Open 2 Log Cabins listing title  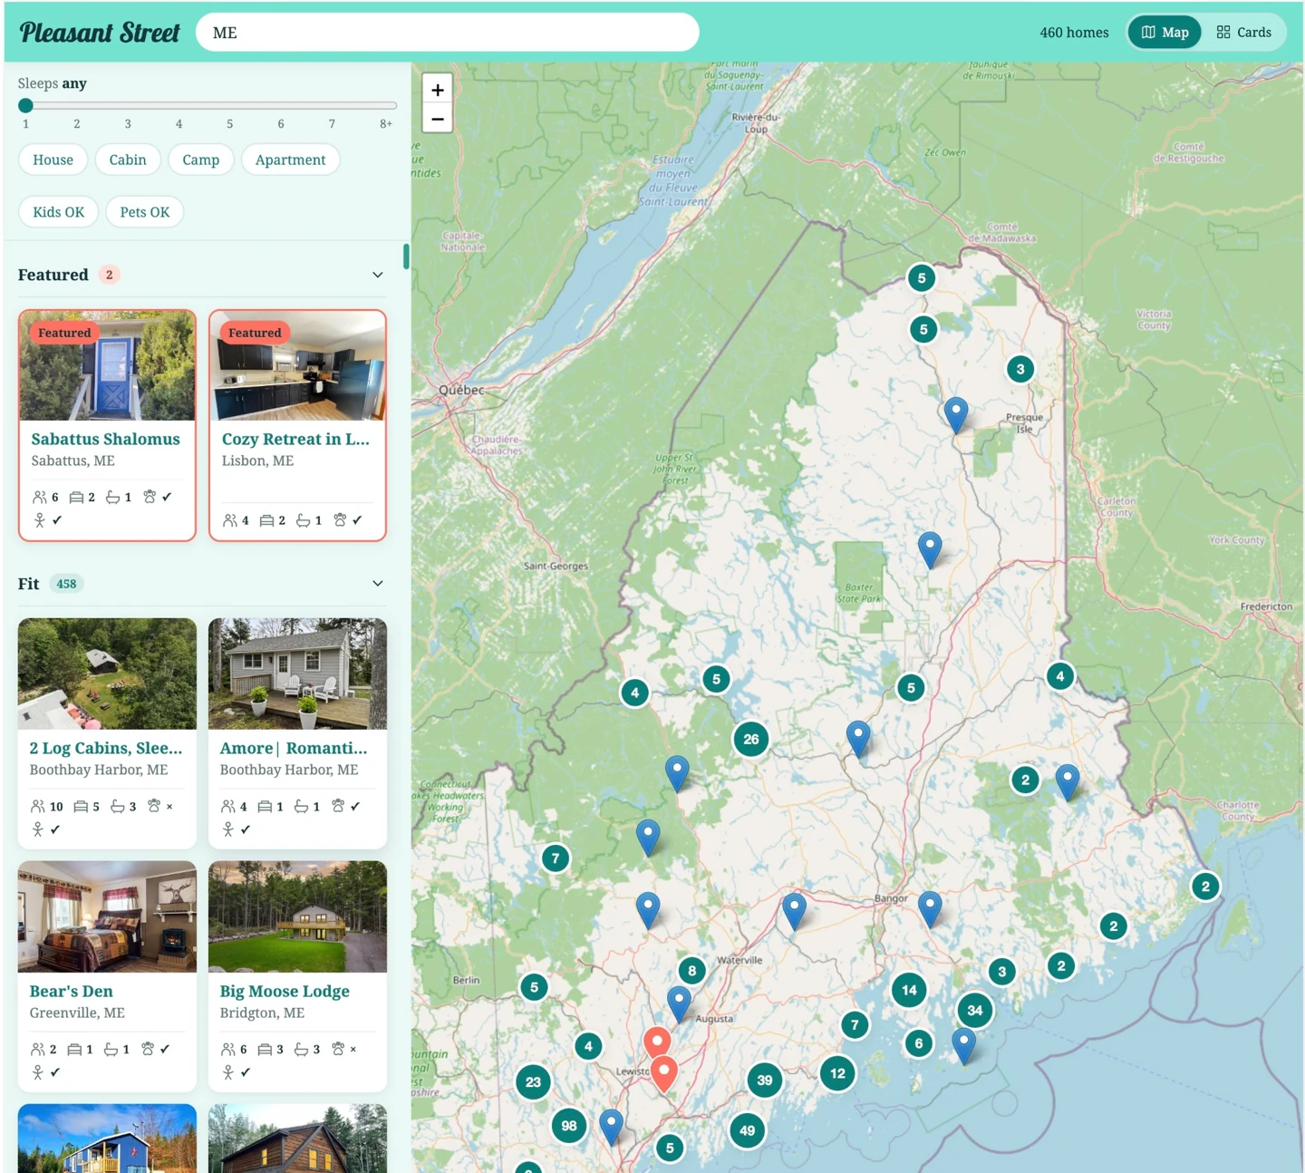coord(106,748)
